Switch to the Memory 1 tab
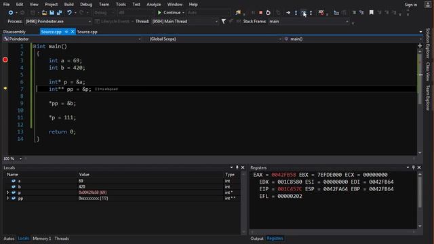The width and height of the screenshot is (434, 244). pos(42,239)
